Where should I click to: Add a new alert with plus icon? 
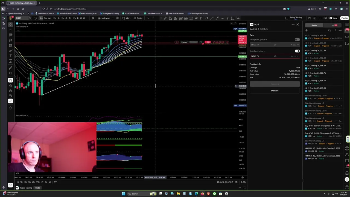click(307, 30)
